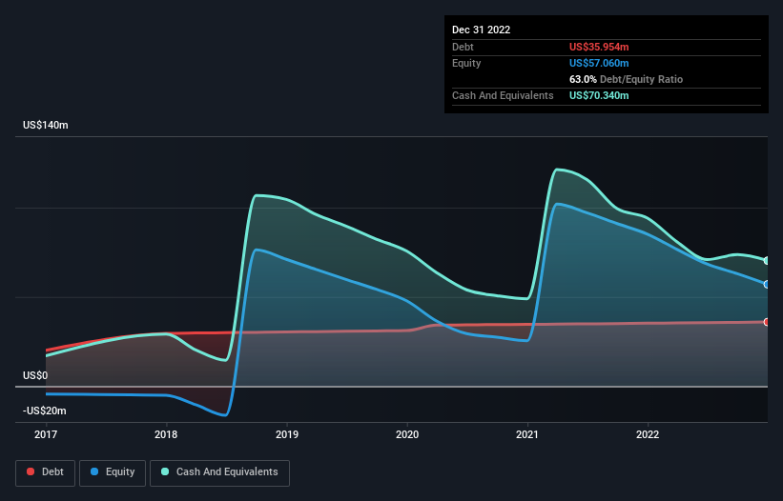Click the blue dot in Equity legend
Screen dimensions: 783x501
point(94,471)
